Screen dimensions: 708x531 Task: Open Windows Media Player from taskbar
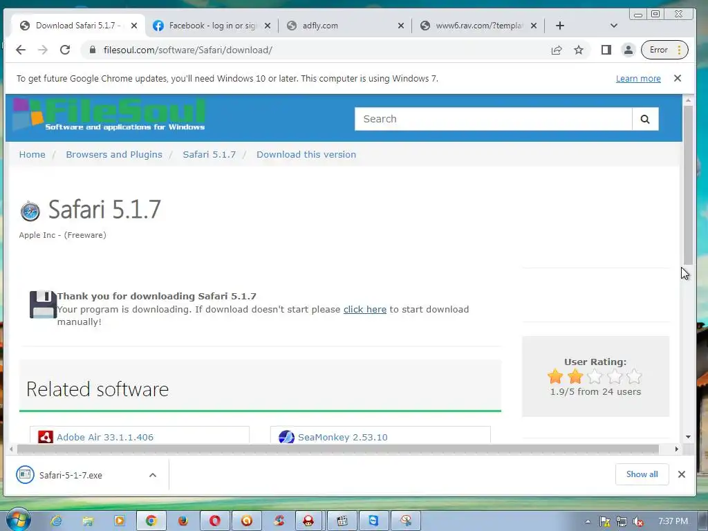tap(119, 521)
